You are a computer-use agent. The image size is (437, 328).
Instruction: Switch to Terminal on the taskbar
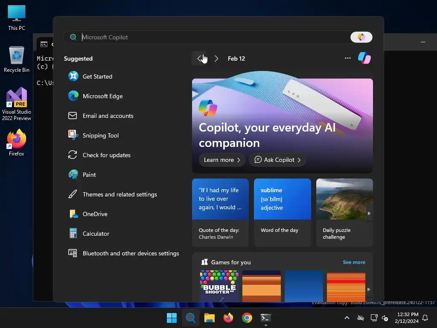point(265,318)
